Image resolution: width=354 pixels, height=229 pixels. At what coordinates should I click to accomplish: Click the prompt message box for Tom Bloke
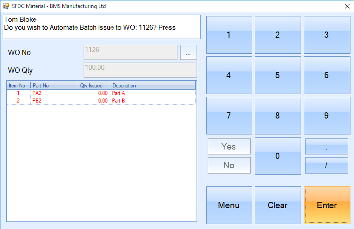pyautogui.click(x=101, y=27)
